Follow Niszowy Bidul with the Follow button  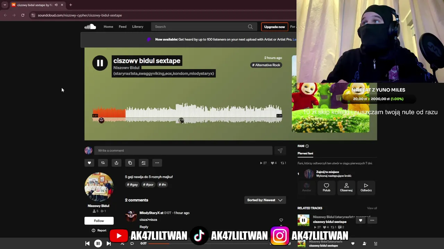pos(99,221)
